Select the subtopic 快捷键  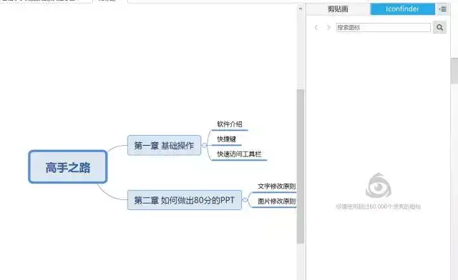point(226,139)
